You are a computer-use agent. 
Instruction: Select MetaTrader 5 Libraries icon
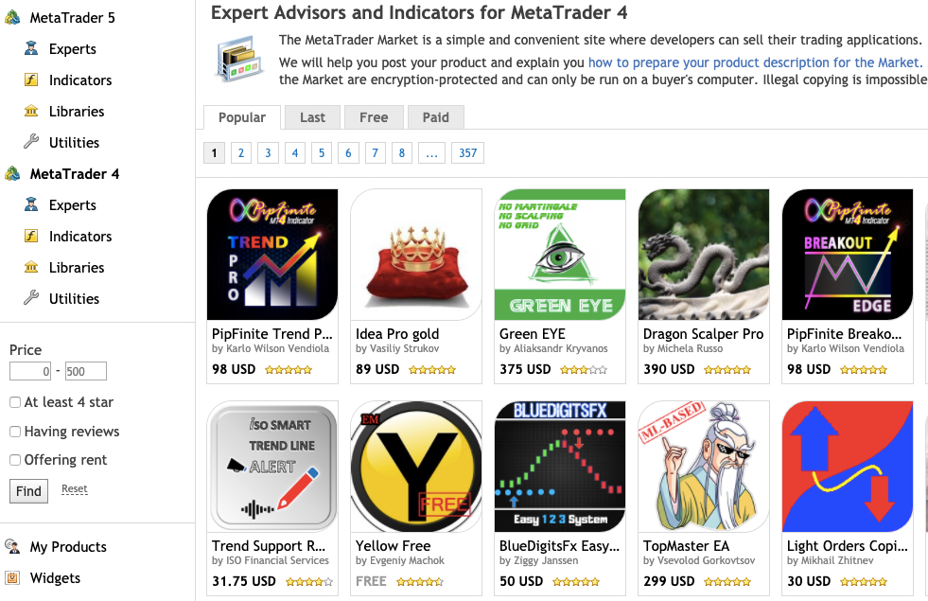[x=31, y=111]
